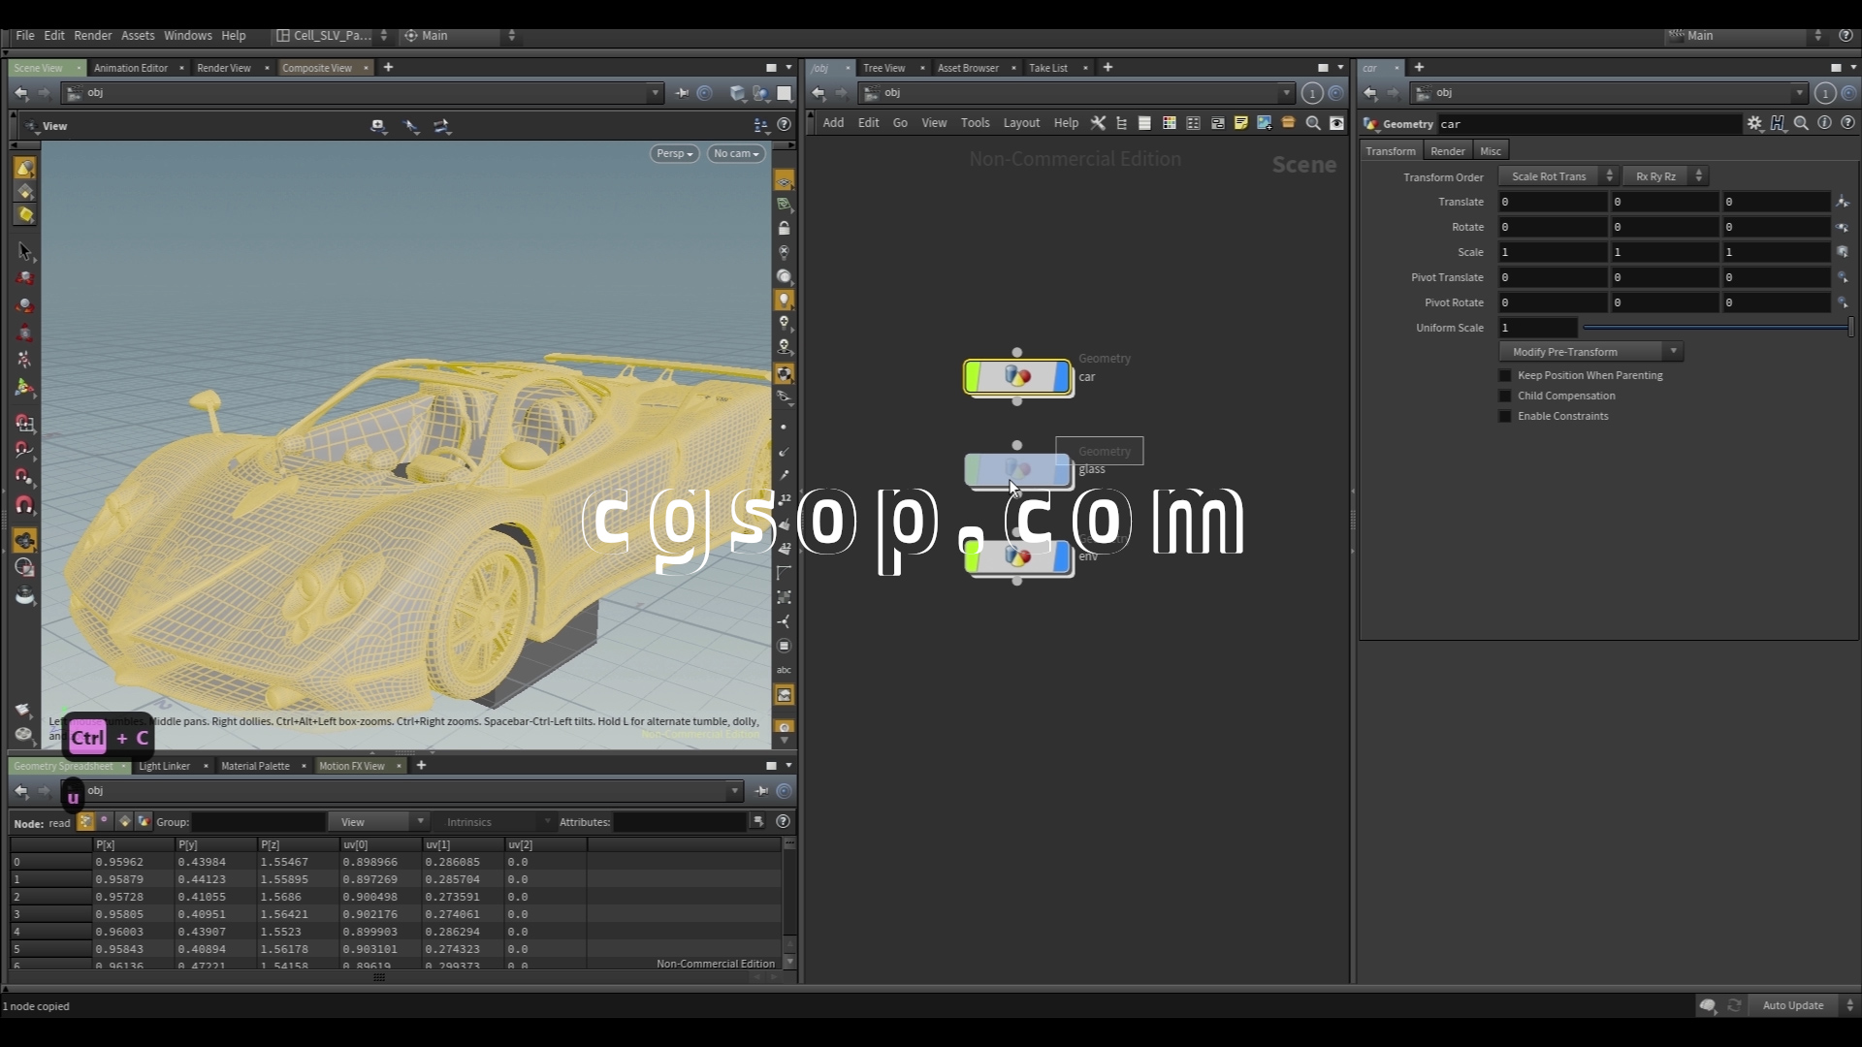Click the glass geometry node

point(1017,470)
